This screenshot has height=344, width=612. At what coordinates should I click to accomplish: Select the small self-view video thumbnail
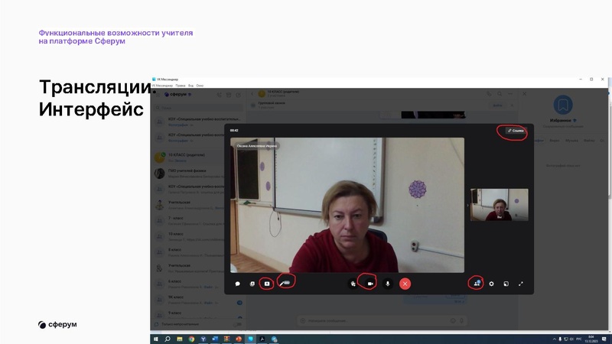pos(499,205)
